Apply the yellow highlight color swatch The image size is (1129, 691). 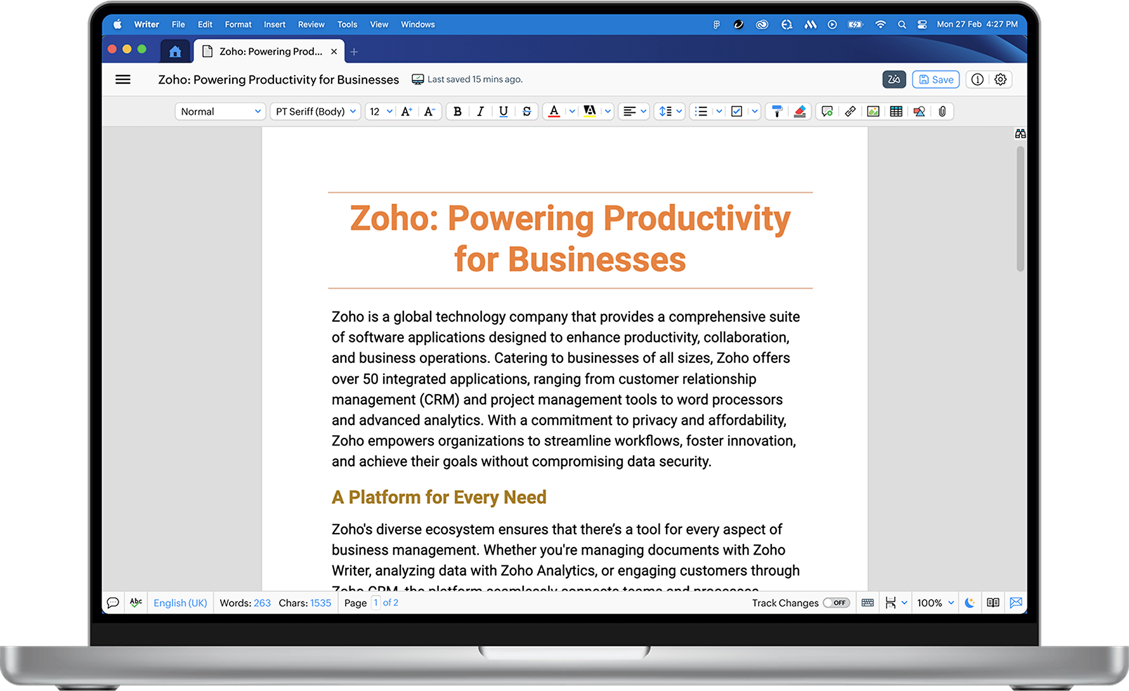[590, 112]
